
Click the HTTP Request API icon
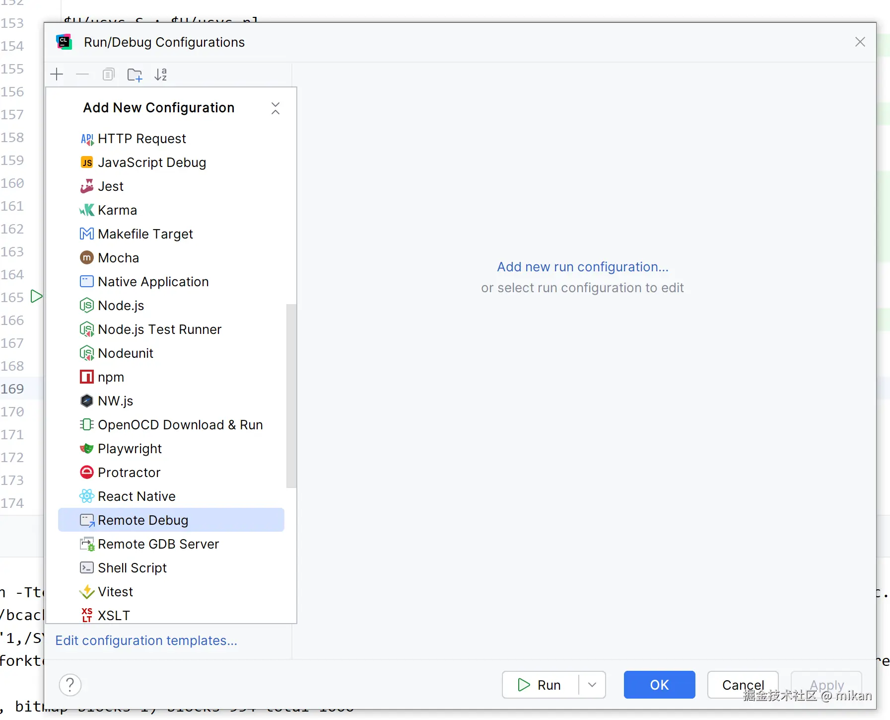pos(87,139)
